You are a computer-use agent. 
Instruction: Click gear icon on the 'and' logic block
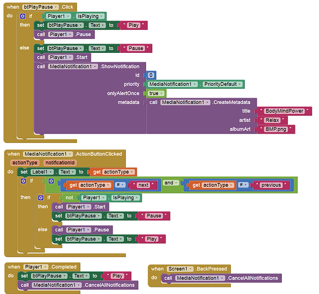[x=51, y=181]
